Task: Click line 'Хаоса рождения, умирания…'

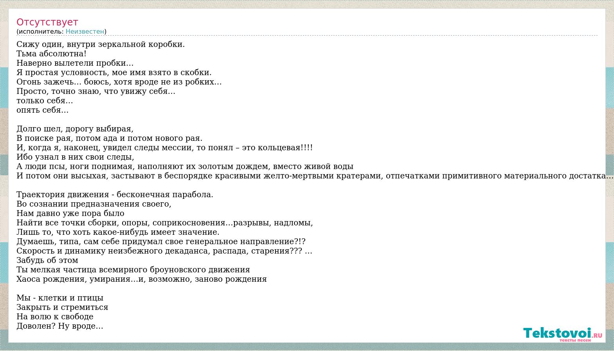Action: point(142,279)
